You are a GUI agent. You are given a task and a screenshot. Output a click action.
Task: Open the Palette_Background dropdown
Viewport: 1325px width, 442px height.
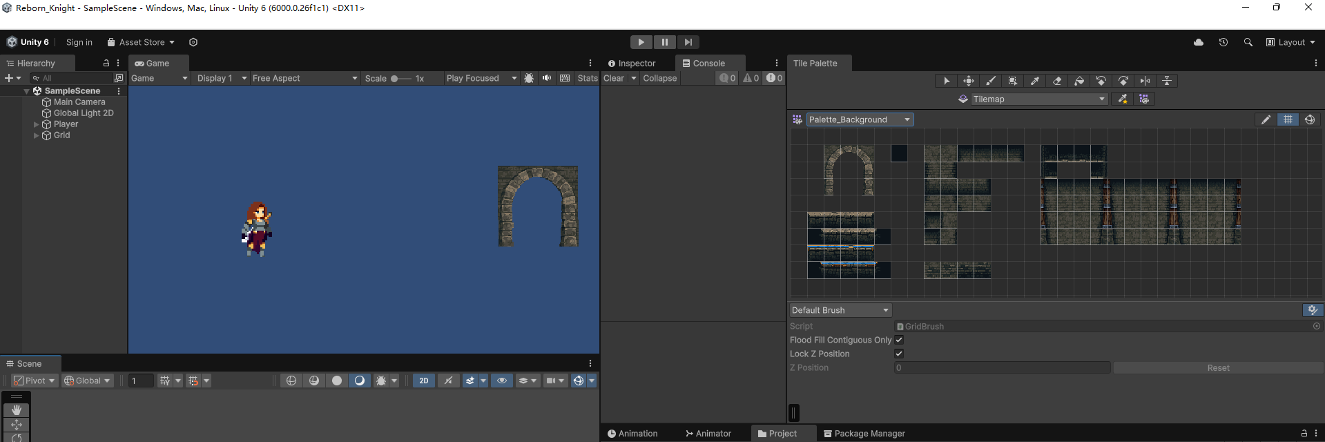point(859,119)
